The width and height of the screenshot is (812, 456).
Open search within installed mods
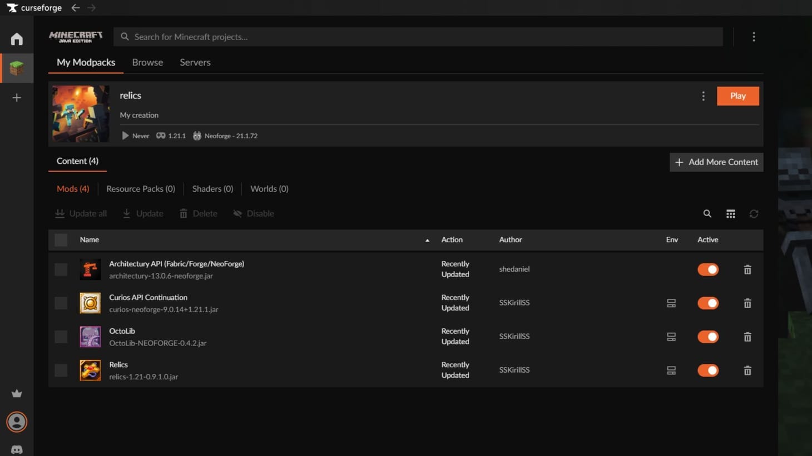pyautogui.click(x=707, y=213)
